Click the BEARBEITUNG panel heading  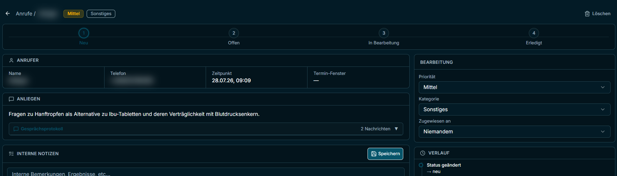[436, 62]
